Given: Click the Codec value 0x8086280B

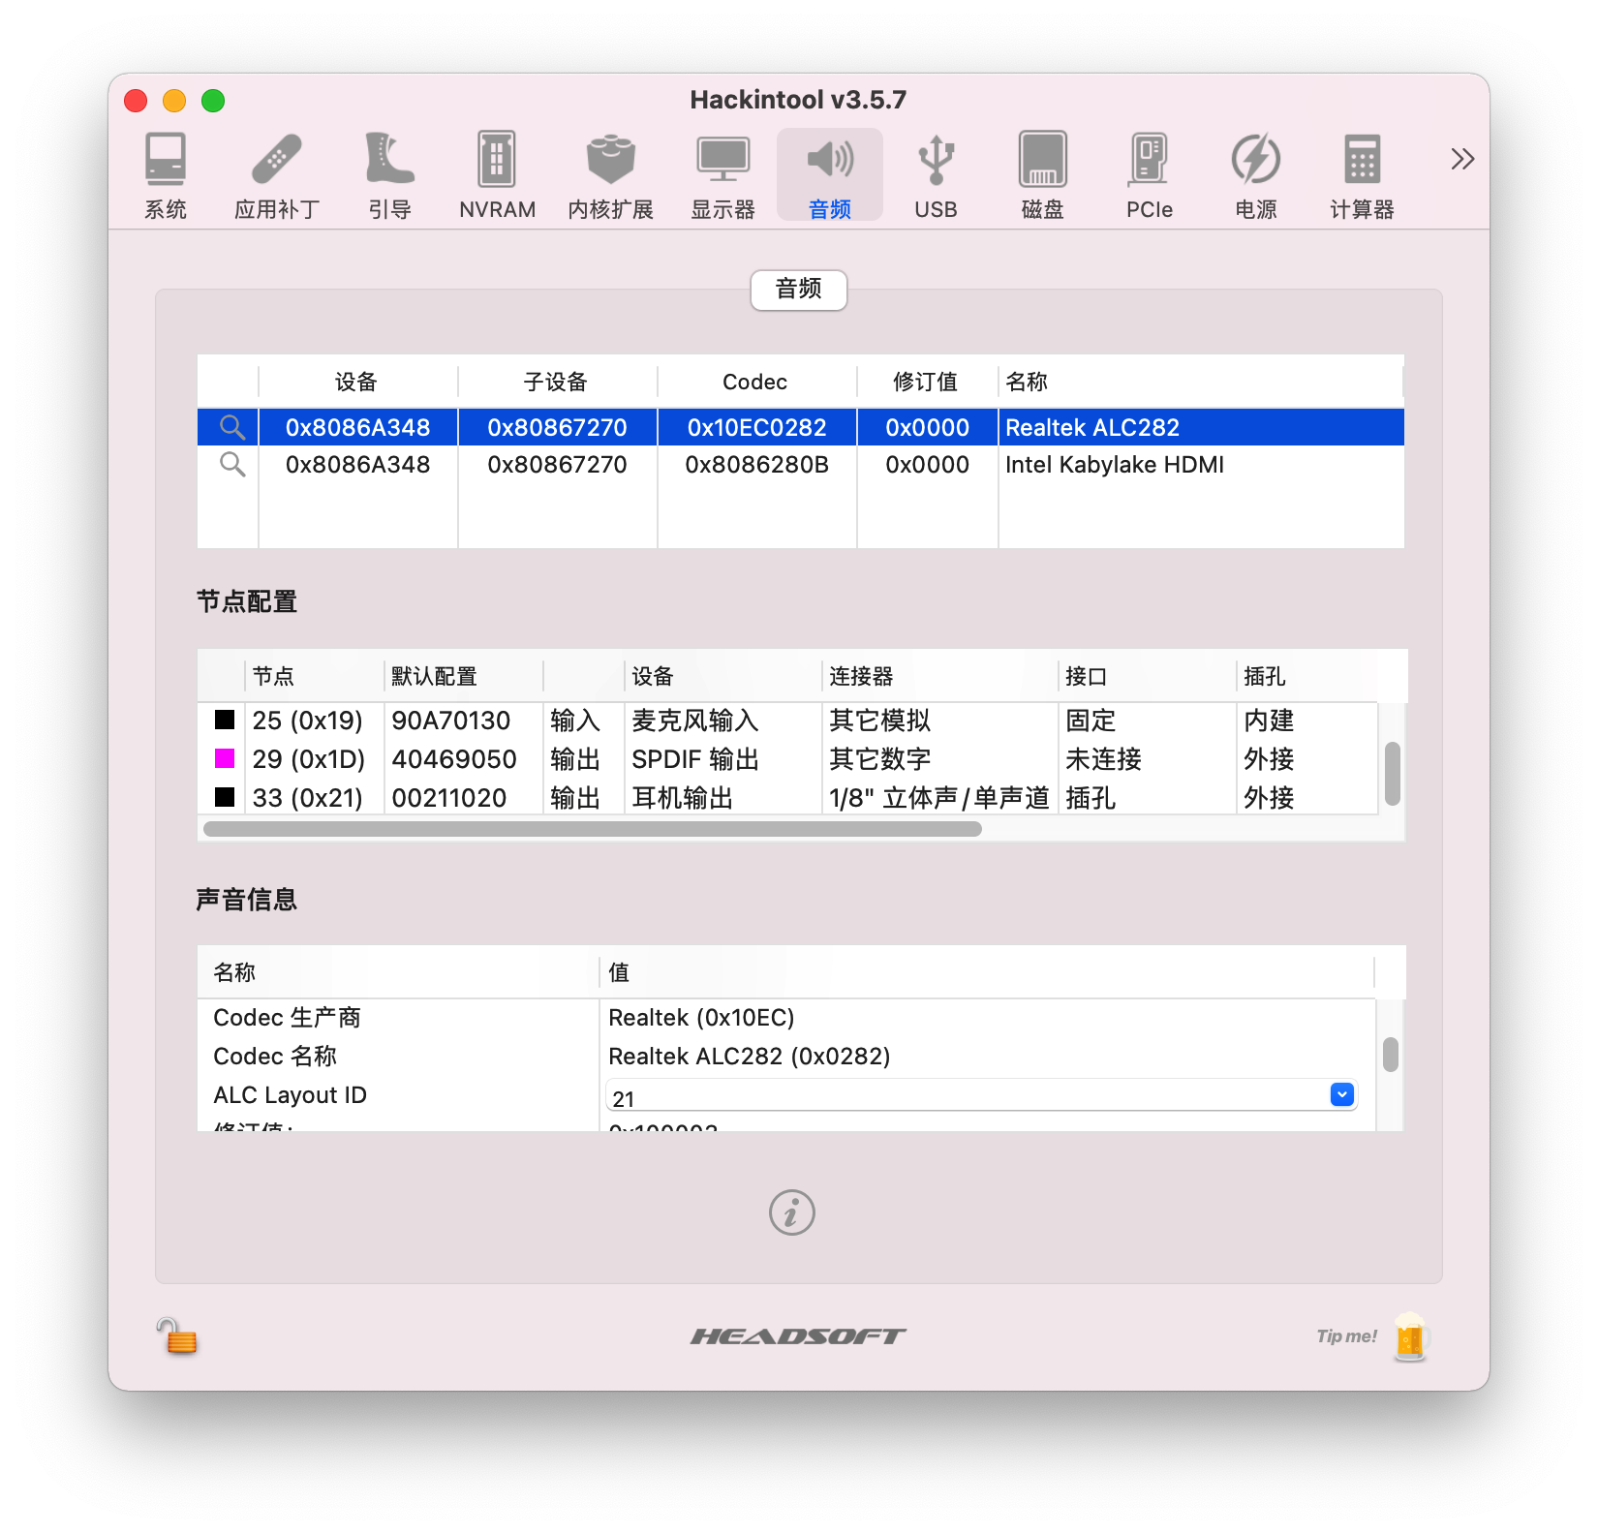Looking at the screenshot, I should [x=757, y=465].
